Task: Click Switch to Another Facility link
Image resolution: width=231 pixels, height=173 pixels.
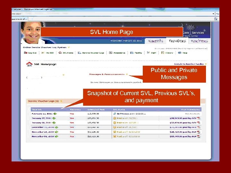Action: pos(189,64)
